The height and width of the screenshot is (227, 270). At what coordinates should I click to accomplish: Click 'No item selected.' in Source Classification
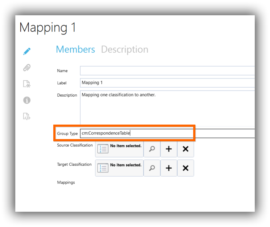point(126,146)
